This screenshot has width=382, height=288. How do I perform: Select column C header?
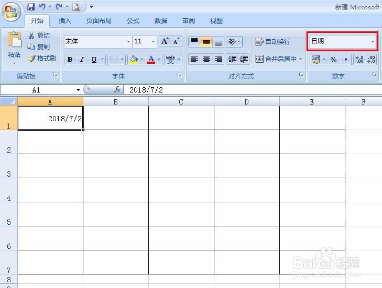tap(181, 102)
